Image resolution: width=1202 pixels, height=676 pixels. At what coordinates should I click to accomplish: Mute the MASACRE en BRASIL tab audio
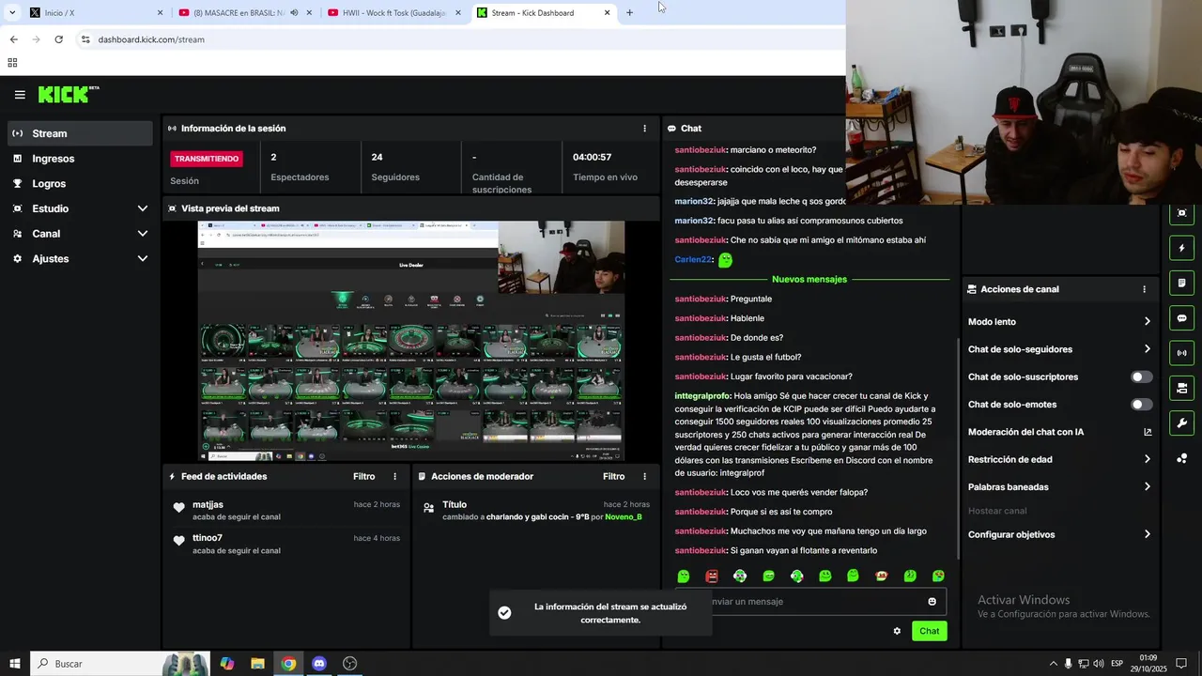coord(294,13)
